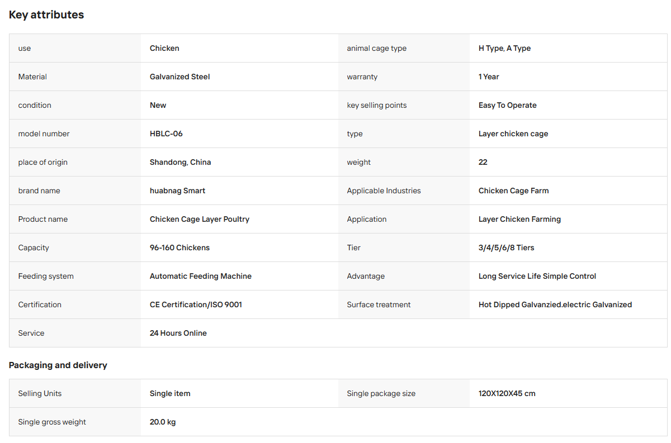Click the Easy To Operate selling point
Viewport: 671px width, 443px height.
tap(507, 105)
